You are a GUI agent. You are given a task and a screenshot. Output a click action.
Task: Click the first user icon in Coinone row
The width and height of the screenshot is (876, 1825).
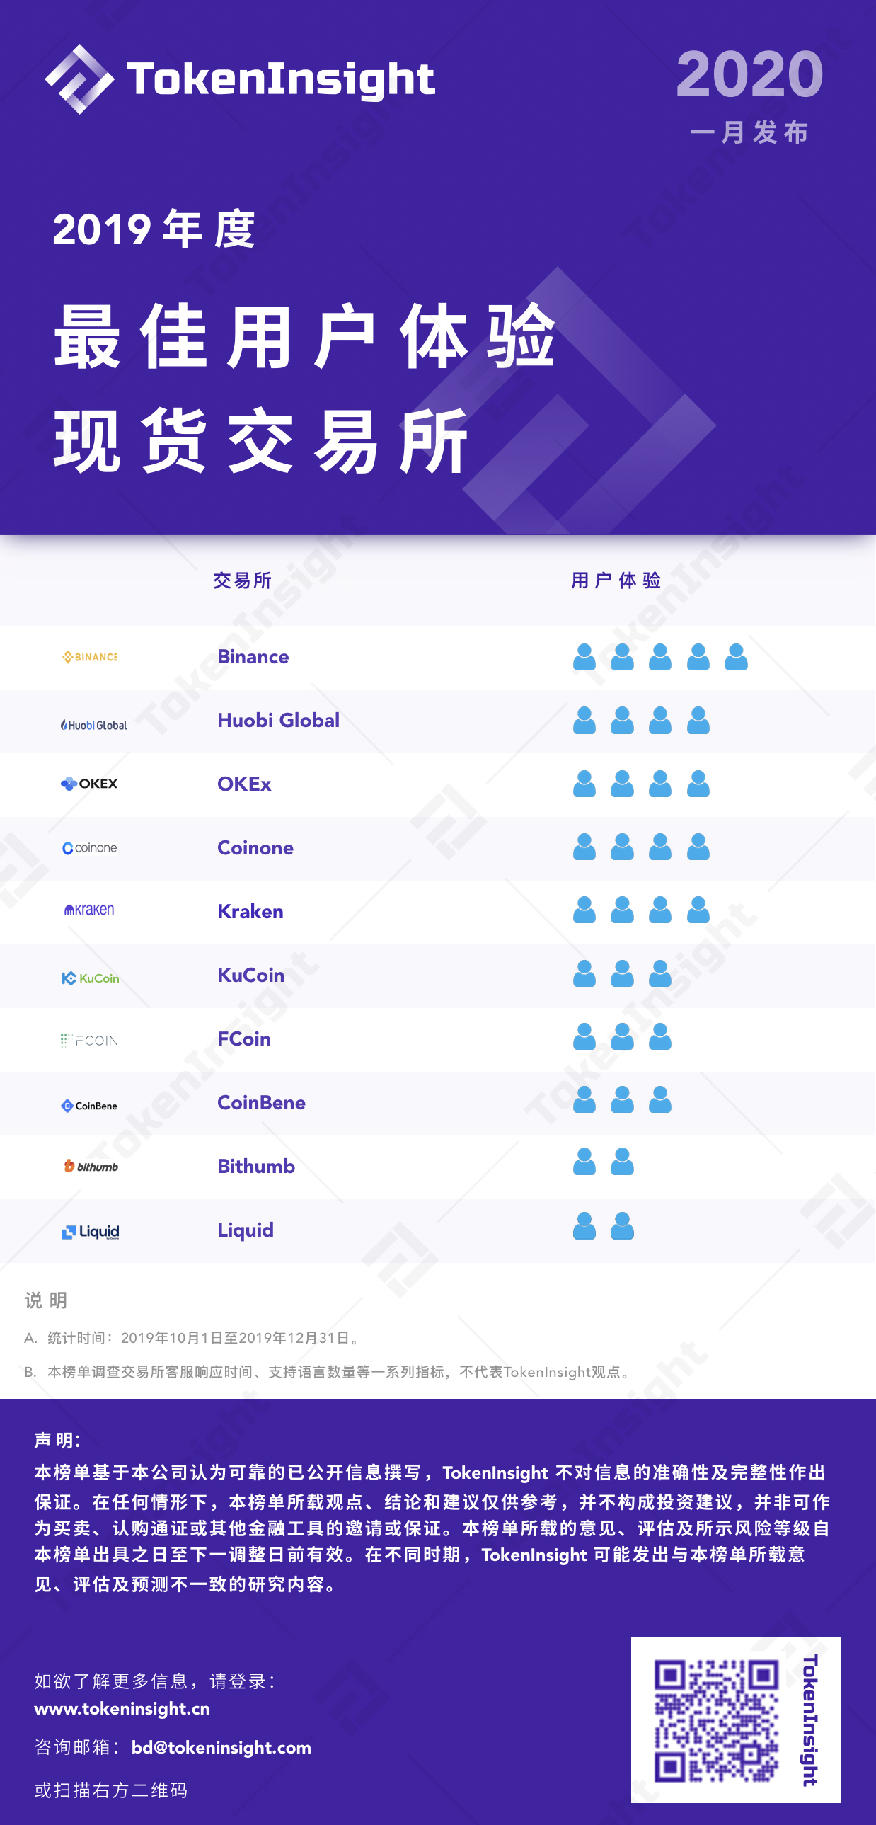(584, 846)
